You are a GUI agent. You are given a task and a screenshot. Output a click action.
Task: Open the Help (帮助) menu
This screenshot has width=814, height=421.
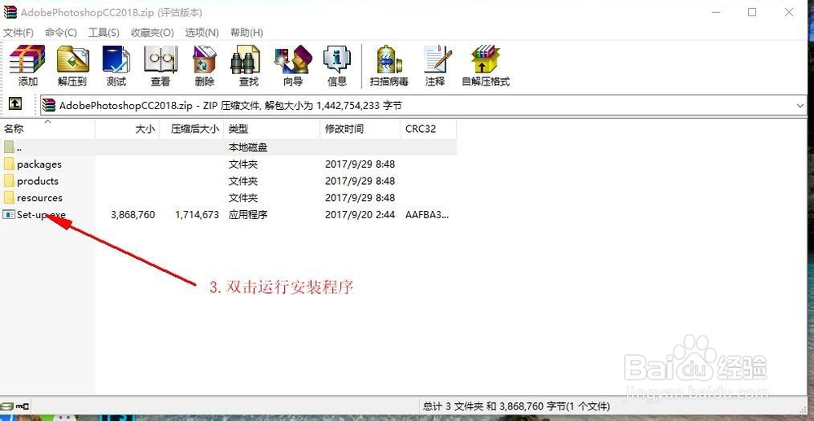pyautogui.click(x=247, y=33)
